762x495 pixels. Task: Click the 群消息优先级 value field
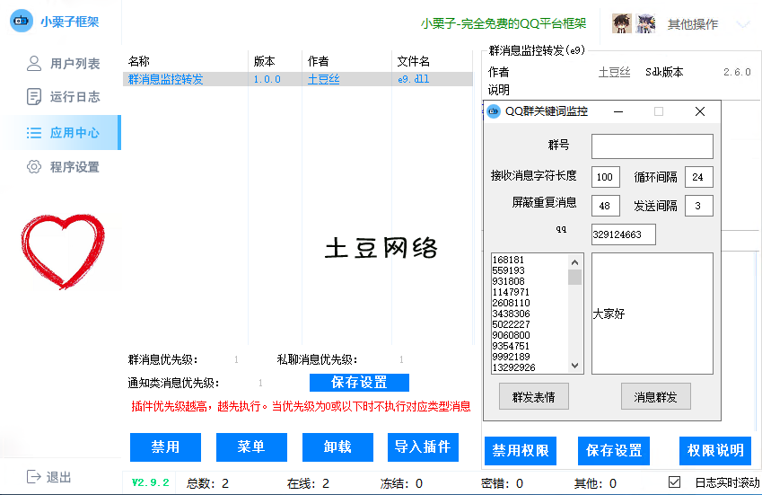[x=236, y=360]
